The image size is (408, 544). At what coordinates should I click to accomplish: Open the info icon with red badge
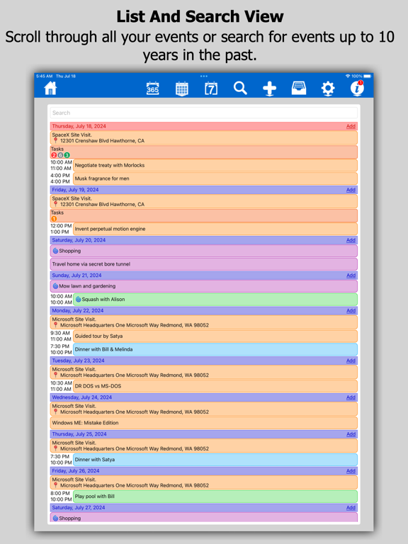pos(357,88)
